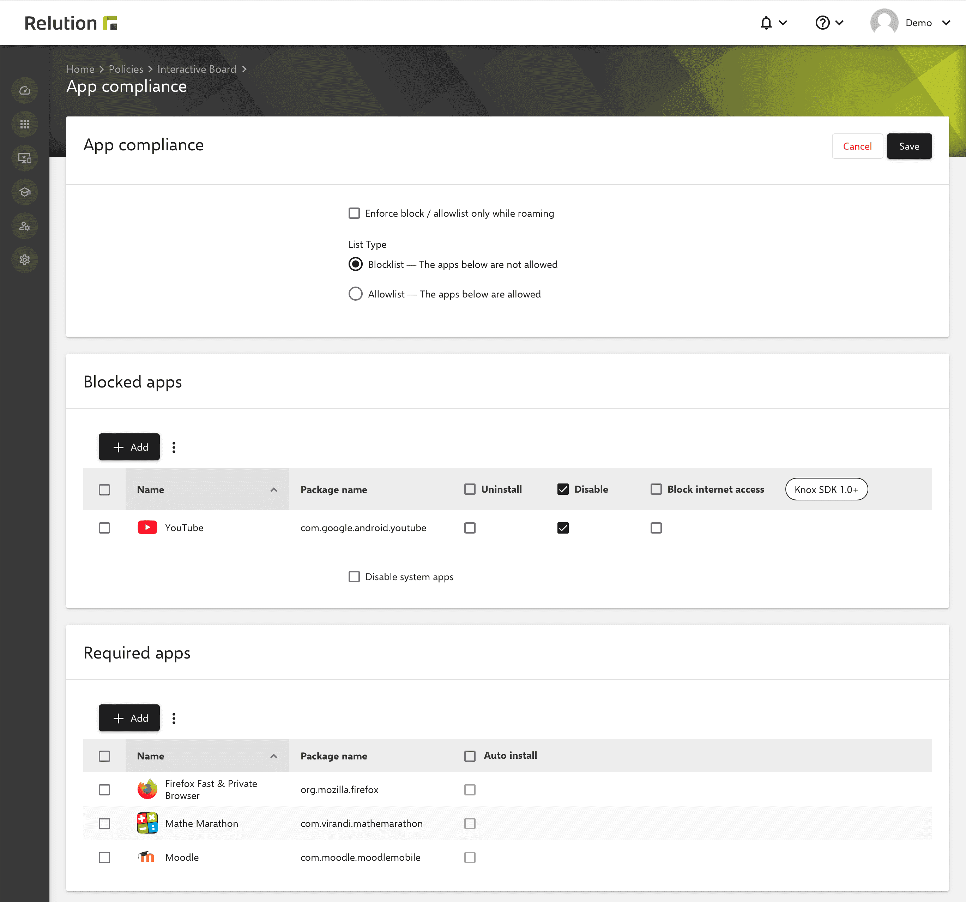The image size is (966, 902).
Task: Toggle Disable header checkbox
Action: tap(563, 489)
